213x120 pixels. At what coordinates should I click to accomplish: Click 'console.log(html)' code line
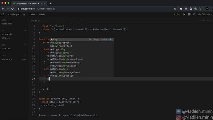click(53, 105)
